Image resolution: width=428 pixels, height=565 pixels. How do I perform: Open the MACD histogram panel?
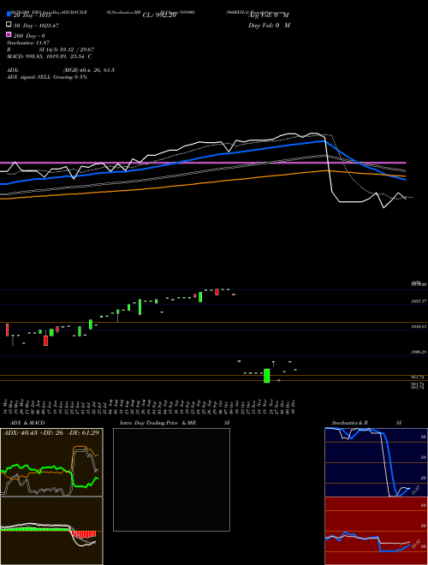point(51,531)
